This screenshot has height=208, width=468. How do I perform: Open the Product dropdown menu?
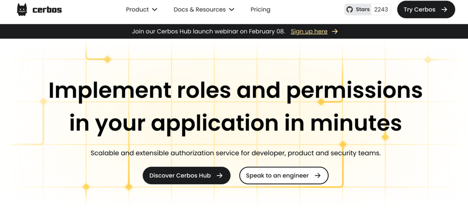pyautogui.click(x=142, y=10)
